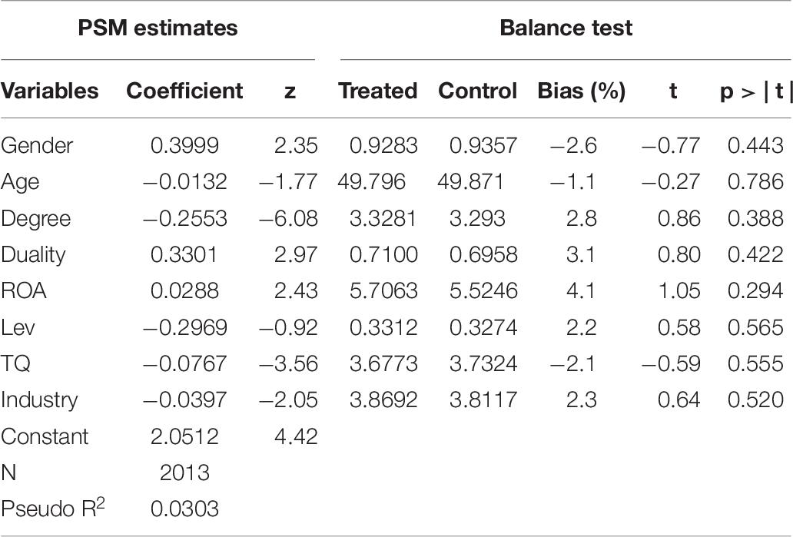
Task: Select the Variables column heading
Action: (x=49, y=91)
